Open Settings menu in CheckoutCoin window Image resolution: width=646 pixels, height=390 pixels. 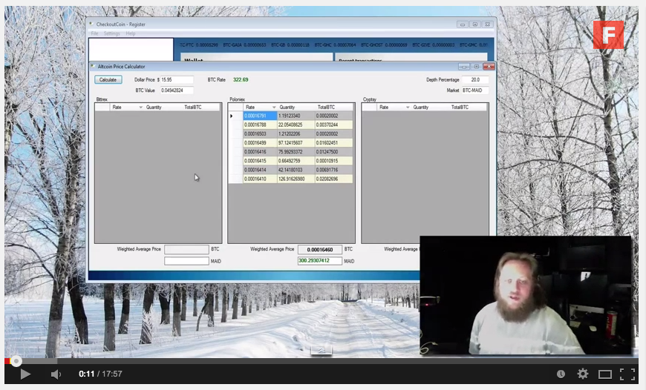pyautogui.click(x=111, y=33)
